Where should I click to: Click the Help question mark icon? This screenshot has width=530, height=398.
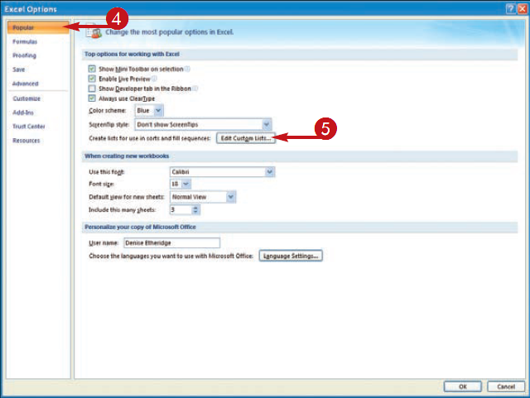coord(510,9)
